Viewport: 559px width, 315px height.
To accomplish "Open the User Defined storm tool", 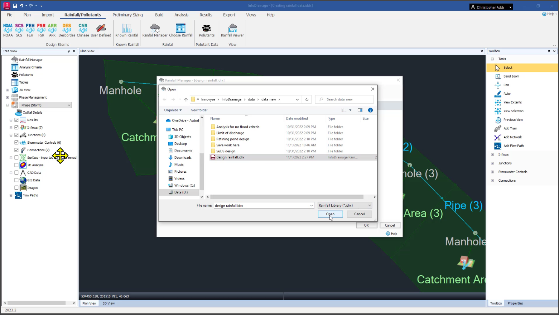I will coord(101,30).
